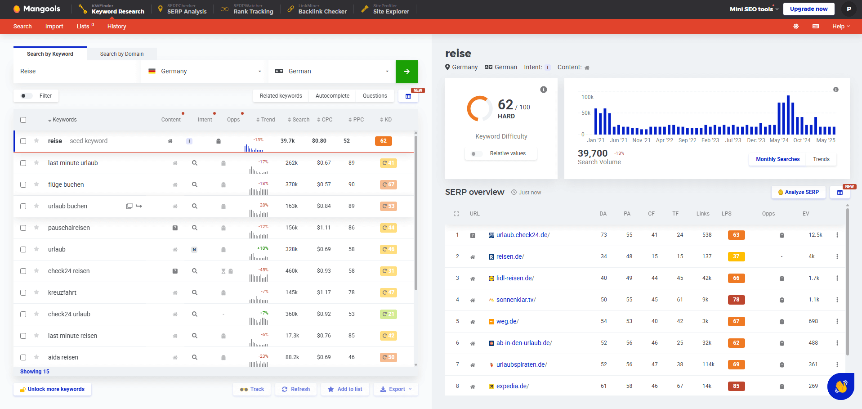Expand the Mini SEO tools dropdown
The width and height of the screenshot is (862, 409).
753,8
